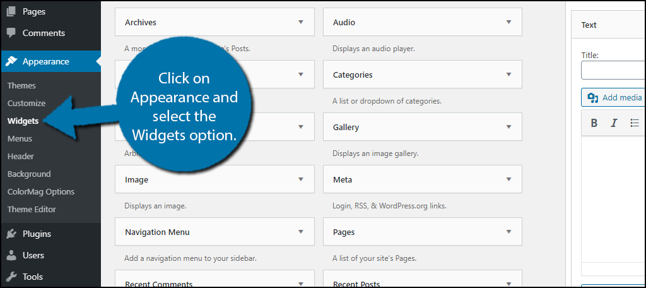Open the Comments admin menu label
Image resolution: width=646 pixels, height=288 pixels.
44,33
